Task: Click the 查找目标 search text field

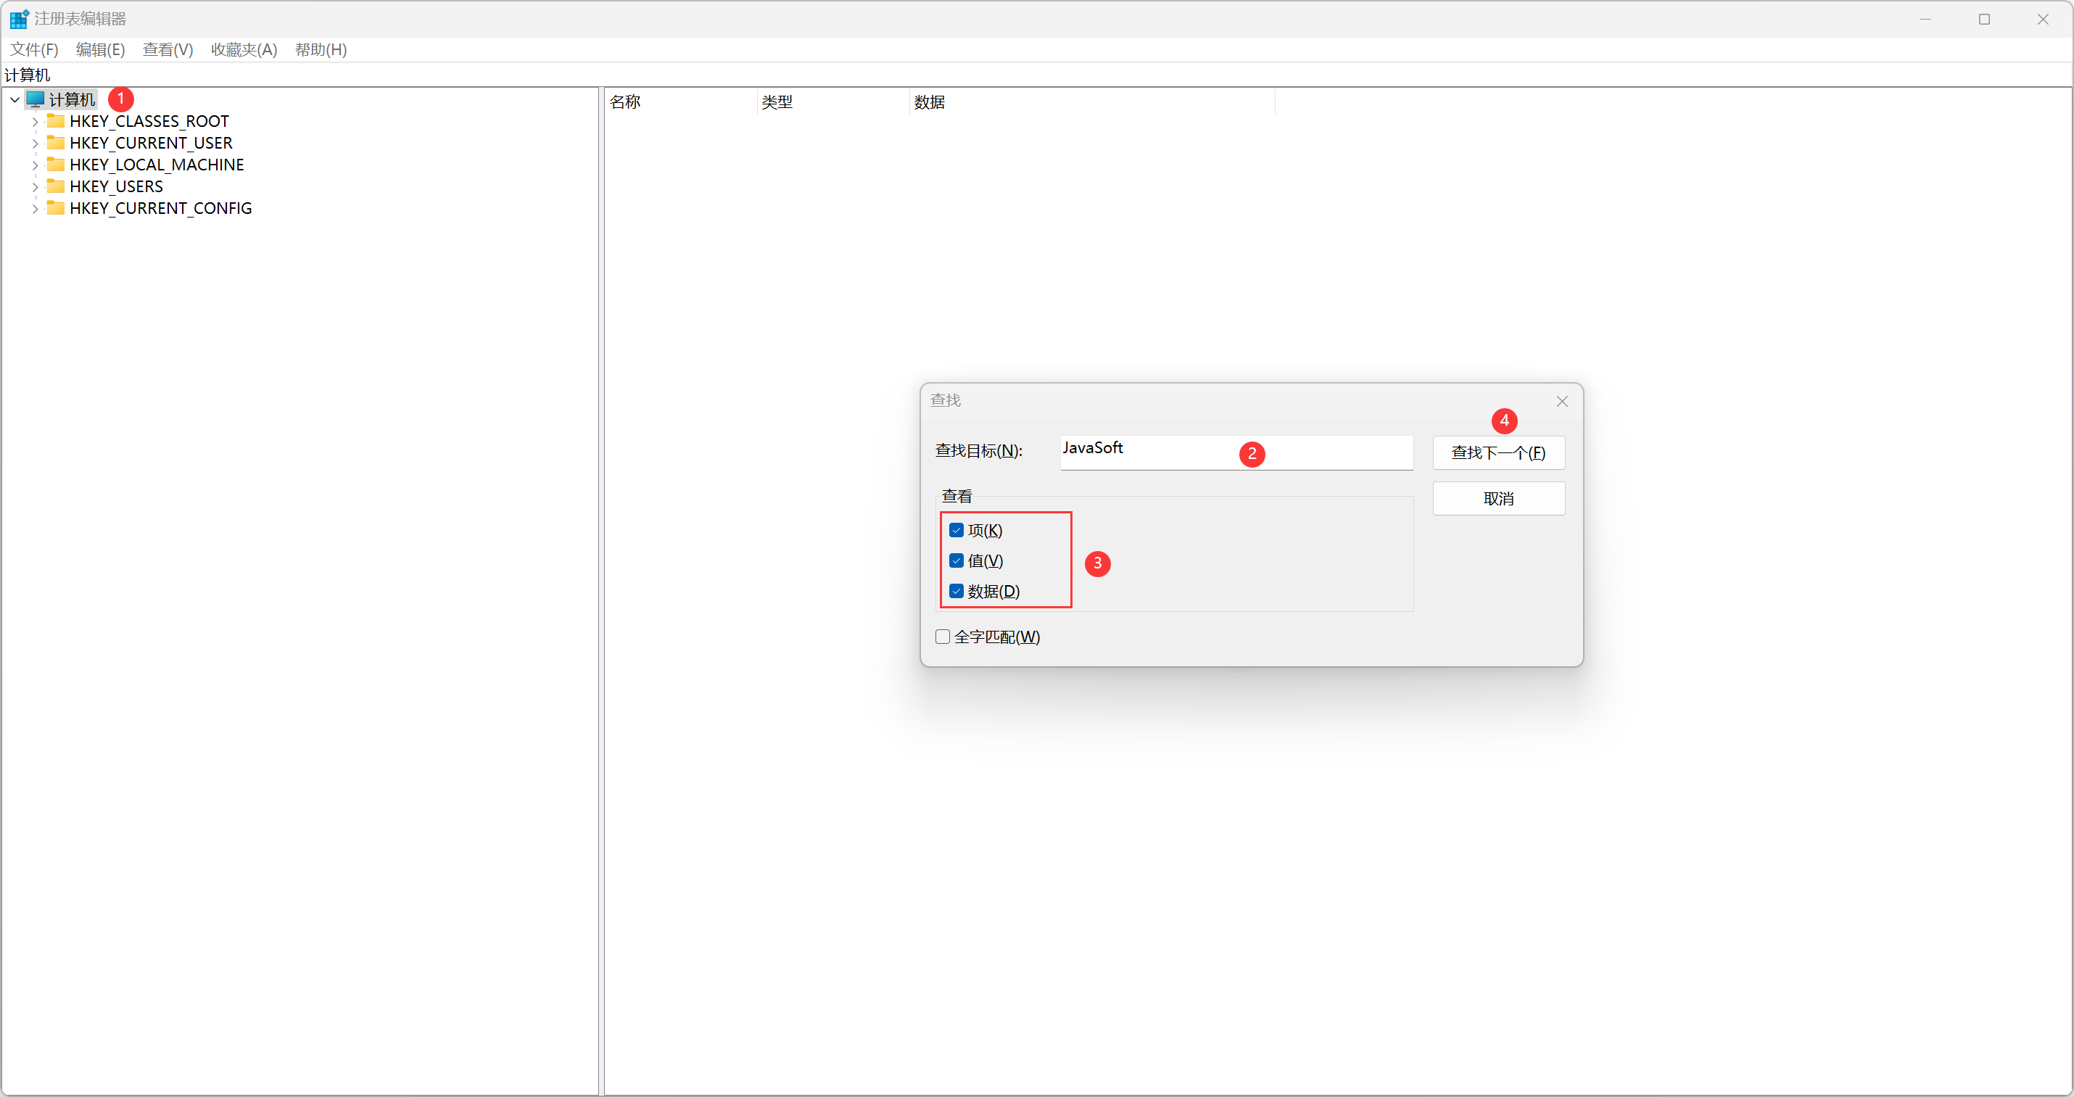Action: [1168, 452]
